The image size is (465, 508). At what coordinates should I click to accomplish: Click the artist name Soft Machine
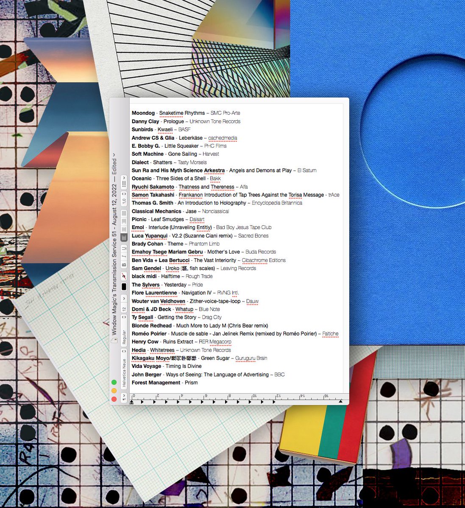tap(148, 154)
